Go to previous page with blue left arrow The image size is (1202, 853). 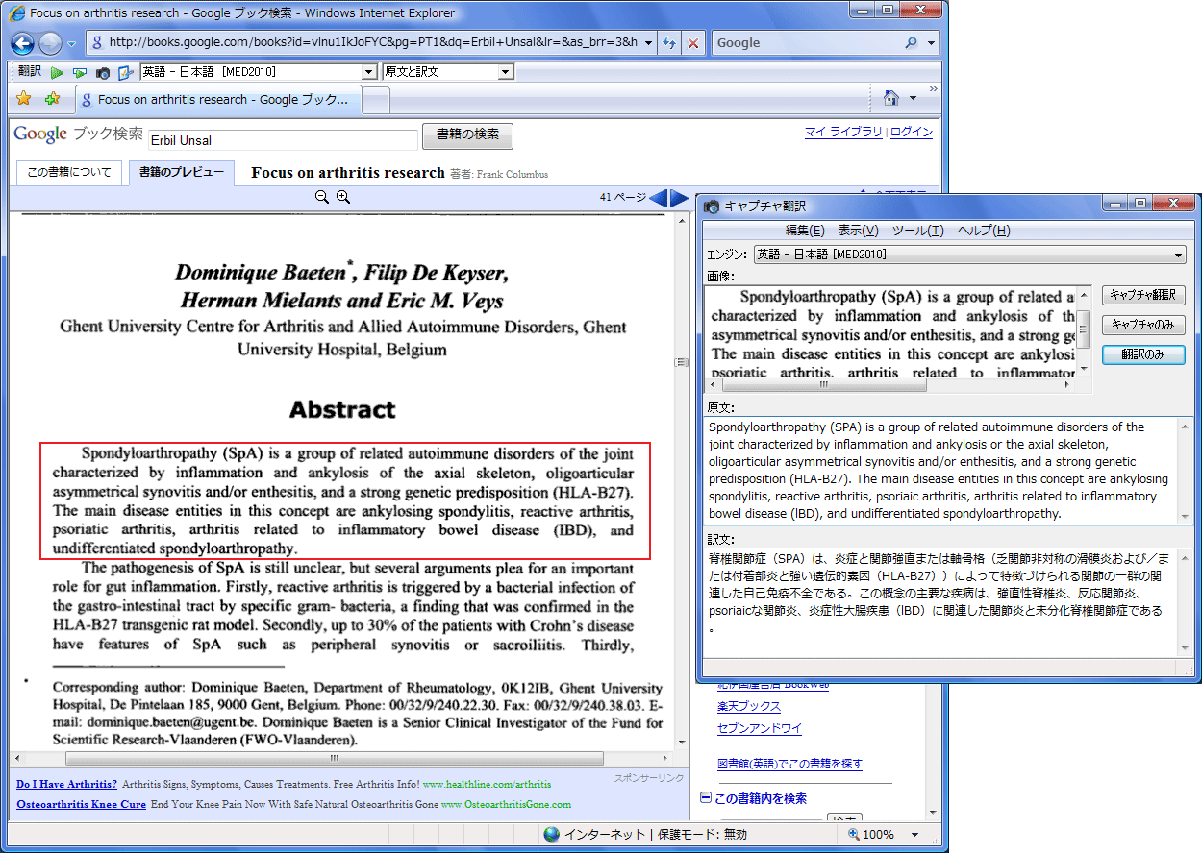tap(659, 198)
